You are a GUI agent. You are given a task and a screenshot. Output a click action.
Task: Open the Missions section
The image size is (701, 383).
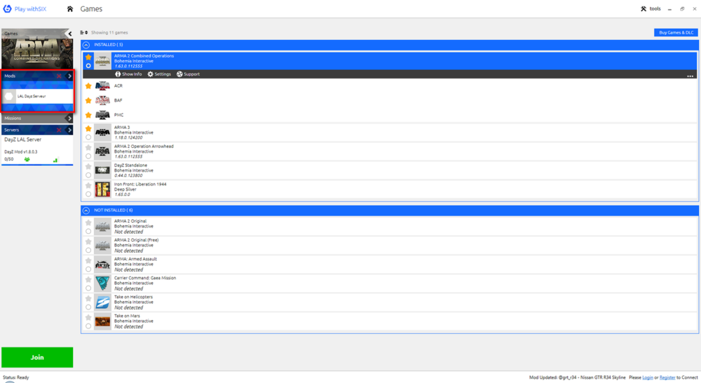37,118
